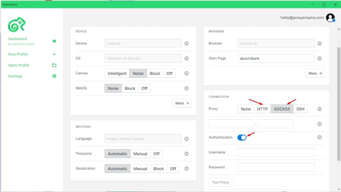Show info for the Language field
The height and width of the screenshot is (192, 341).
tap(186, 139)
